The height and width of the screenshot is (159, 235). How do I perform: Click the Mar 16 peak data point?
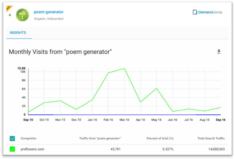coord(124,69)
